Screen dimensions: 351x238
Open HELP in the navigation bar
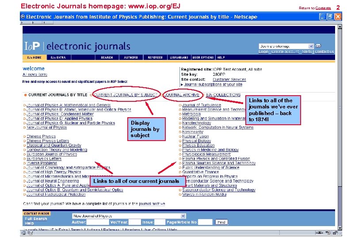coord(221,57)
